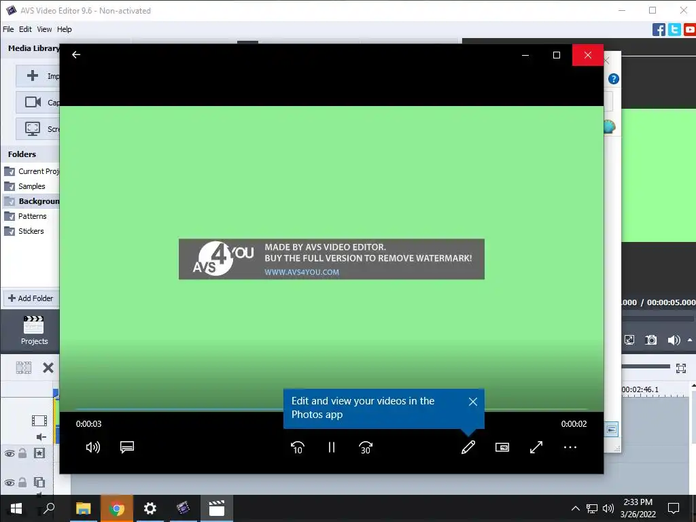Screen dimensions: 696x522
Task: Click the video progress seek bar
Action: 331,408
